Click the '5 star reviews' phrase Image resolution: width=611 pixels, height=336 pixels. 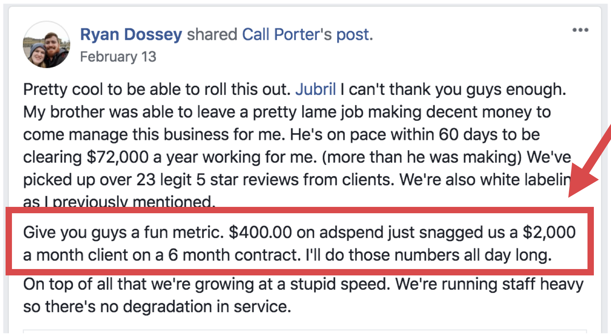pyautogui.click(x=248, y=180)
